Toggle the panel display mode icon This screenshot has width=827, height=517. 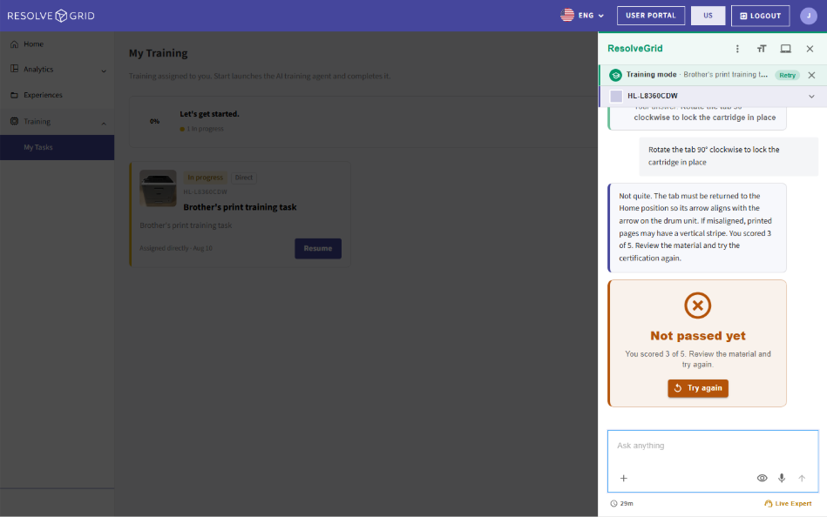785,49
